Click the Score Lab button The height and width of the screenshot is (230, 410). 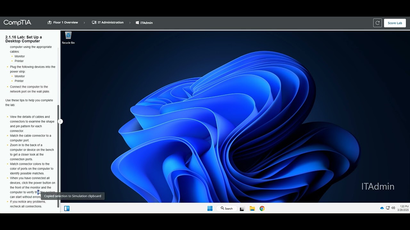(x=395, y=23)
